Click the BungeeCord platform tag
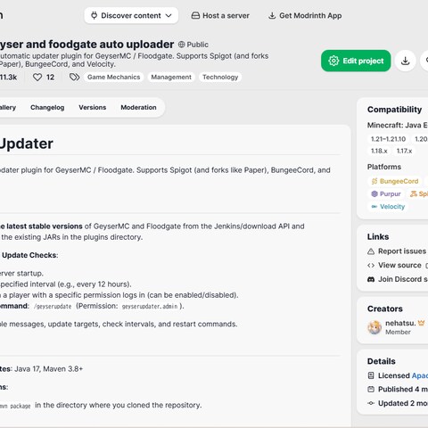428x428 pixels. 395,181
